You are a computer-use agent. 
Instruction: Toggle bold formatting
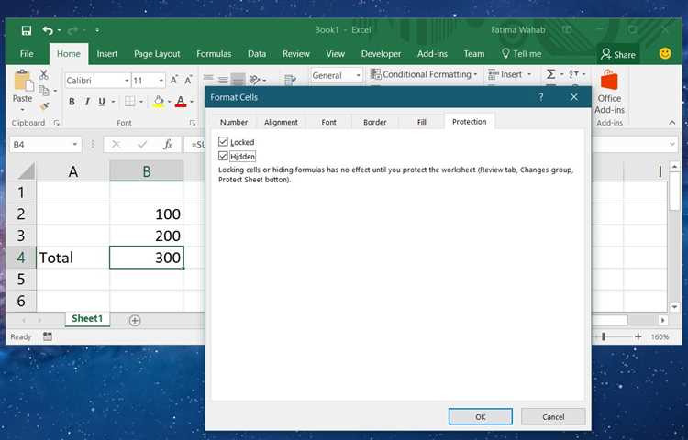[x=72, y=102]
